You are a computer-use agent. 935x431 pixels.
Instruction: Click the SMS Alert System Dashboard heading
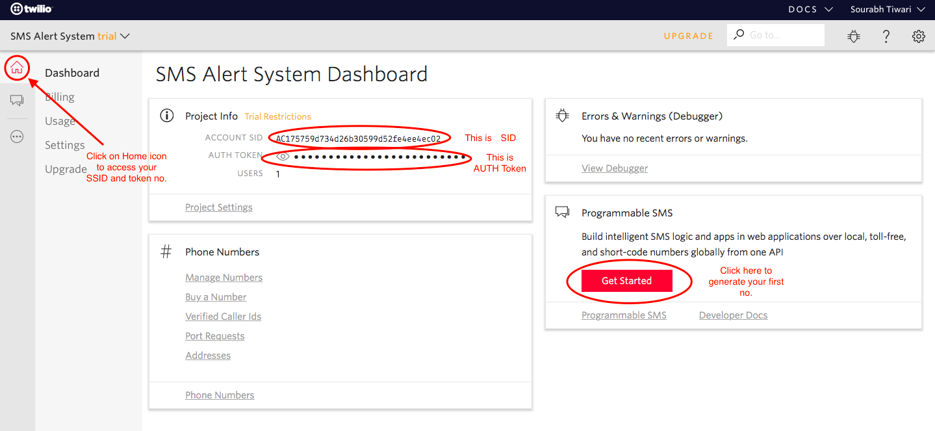[x=292, y=74]
